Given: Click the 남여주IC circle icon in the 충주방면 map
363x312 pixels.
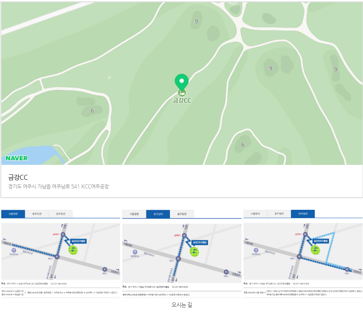Looking at the screenshot, I should 184,236.
